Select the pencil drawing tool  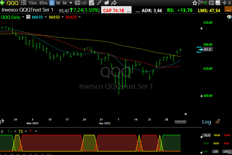tap(99, 3)
